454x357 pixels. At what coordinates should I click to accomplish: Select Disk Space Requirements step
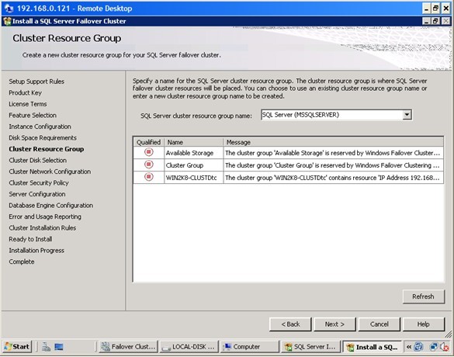43,138
